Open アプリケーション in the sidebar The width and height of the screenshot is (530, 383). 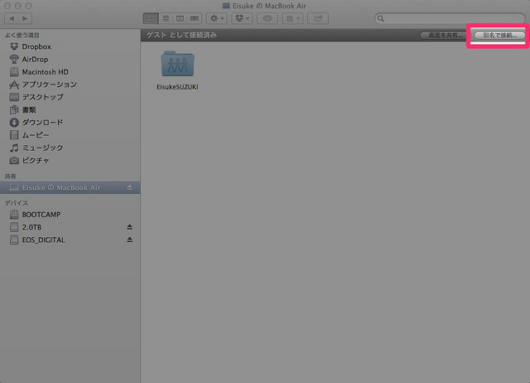point(70,85)
